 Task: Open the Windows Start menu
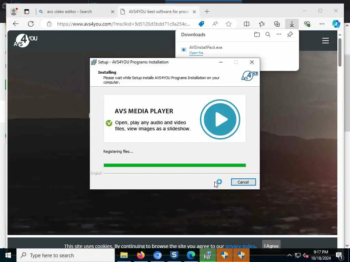click(x=8, y=255)
